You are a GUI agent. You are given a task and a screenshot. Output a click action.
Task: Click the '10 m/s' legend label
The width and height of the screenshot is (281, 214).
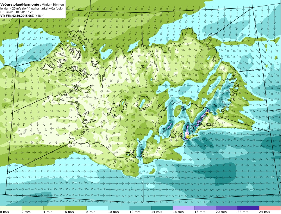pos(113,212)
